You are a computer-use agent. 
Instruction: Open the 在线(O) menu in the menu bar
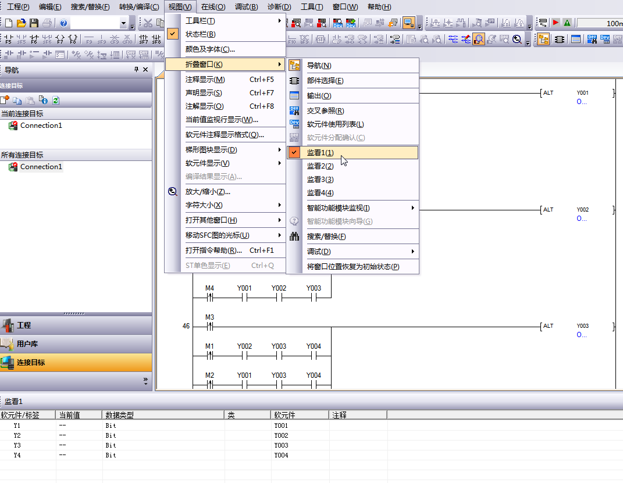(x=213, y=7)
